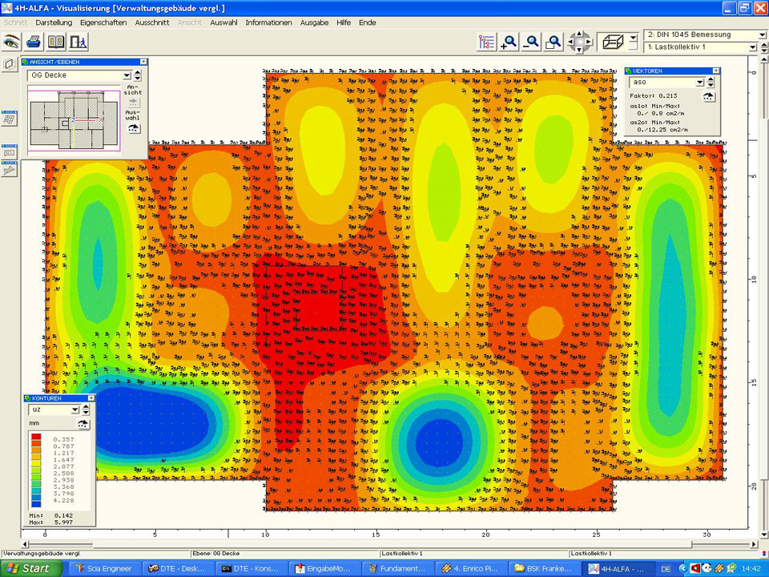Click the exit door icon
Screen dimensions: 769x577
[x=78, y=41]
